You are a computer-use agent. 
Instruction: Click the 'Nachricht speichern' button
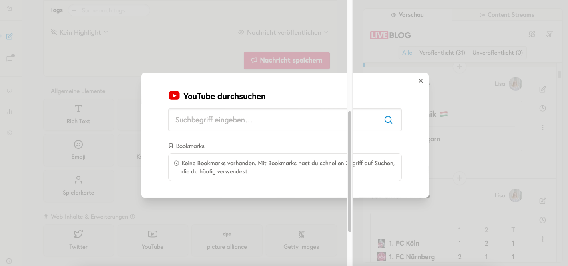[287, 61]
